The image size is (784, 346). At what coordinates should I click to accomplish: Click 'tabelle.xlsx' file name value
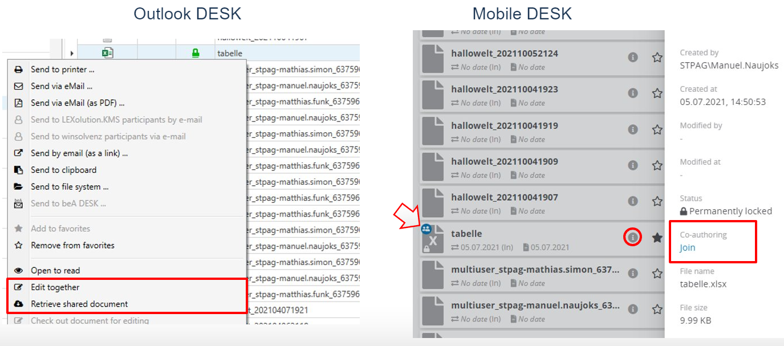coord(703,284)
